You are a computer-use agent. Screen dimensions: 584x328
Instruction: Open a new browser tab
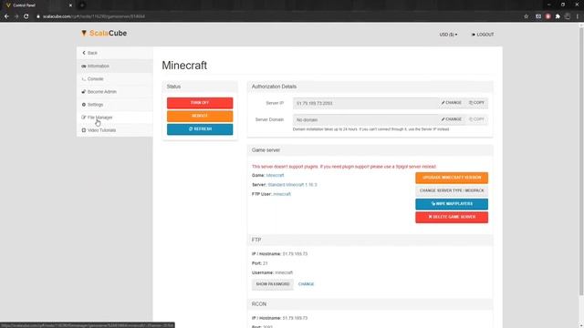click(x=82, y=5)
